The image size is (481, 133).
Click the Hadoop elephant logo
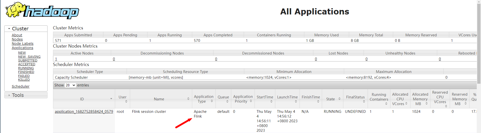pyautogui.click(x=42, y=10)
